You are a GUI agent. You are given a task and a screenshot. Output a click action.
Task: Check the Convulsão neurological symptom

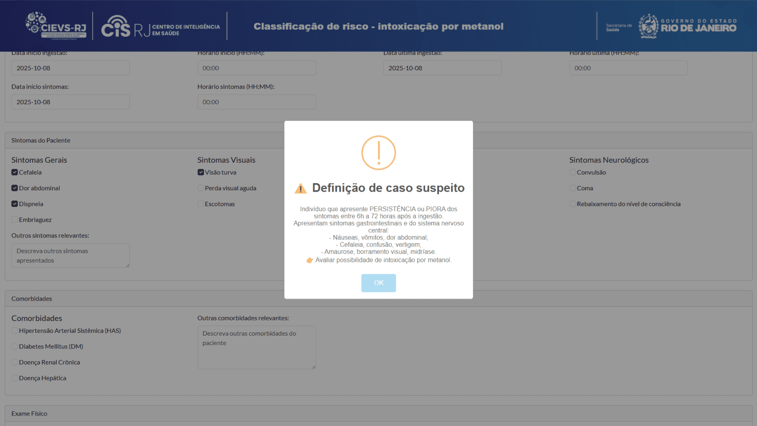click(572, 172)
